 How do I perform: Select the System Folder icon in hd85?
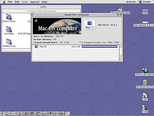tap(9, 17)
